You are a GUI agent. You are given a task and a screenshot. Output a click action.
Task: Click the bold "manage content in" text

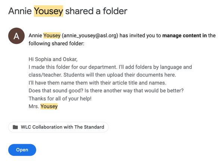(184, 36)
